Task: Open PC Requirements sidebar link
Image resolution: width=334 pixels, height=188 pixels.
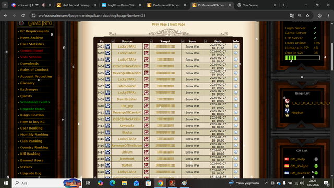Action: click(34, 31)
